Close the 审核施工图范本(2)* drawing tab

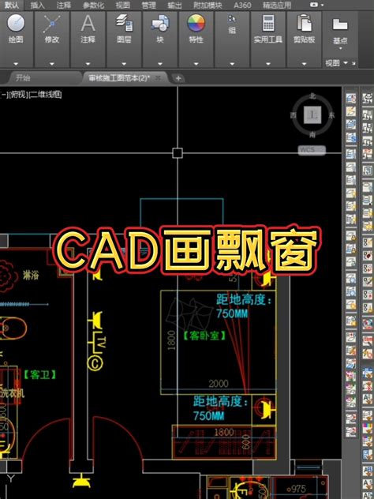158,77
